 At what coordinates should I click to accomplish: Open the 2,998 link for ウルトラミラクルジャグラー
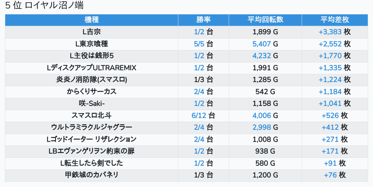(x=261, y=127)
